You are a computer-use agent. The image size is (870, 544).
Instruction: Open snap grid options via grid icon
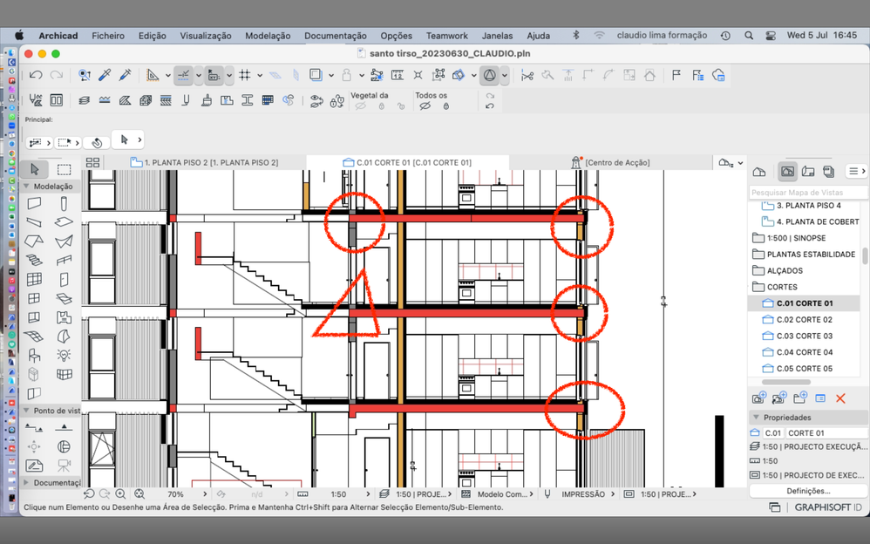coord(247,75)
